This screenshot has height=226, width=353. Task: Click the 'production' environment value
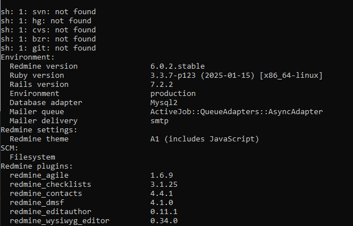pyautogui.click(x=173, y=94)
